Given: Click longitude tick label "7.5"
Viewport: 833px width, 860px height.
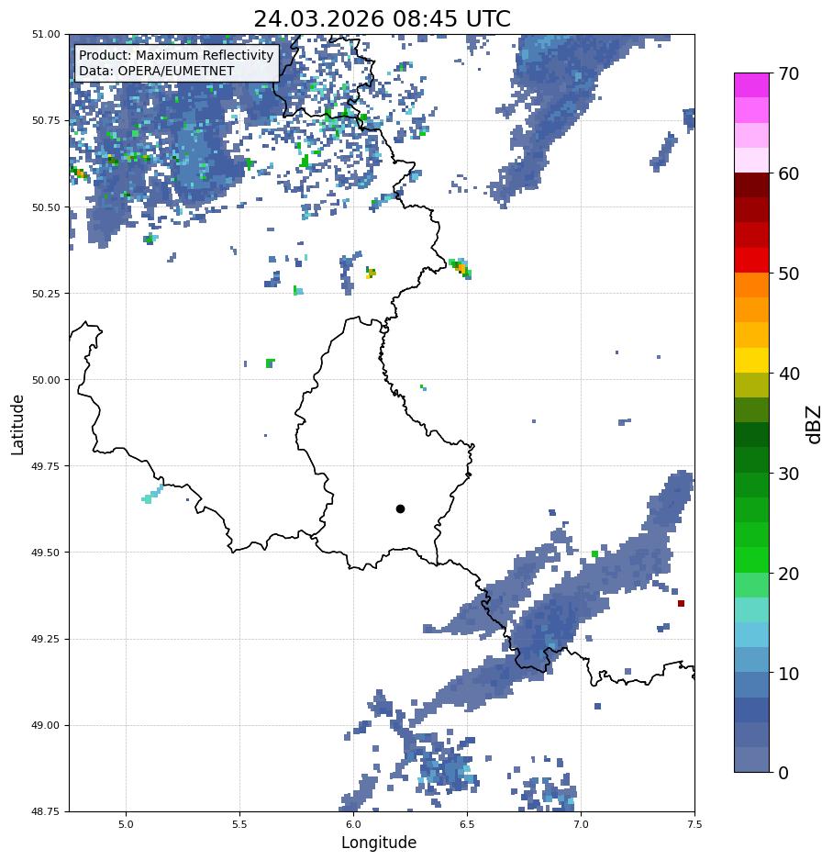Looking at the screenshot, I should click(694, 824).
